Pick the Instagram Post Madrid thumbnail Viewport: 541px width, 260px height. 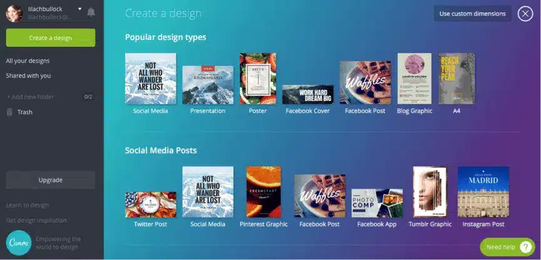[x=483, y=191]
